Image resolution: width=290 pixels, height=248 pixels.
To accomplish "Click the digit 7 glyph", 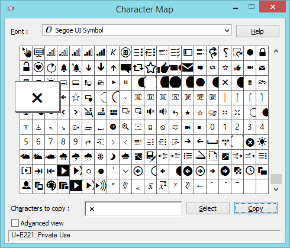I will coord(51,142).
